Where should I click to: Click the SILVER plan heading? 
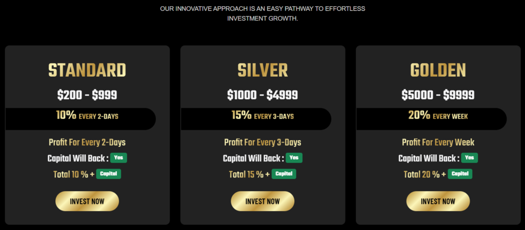click(x=262, y=71)
